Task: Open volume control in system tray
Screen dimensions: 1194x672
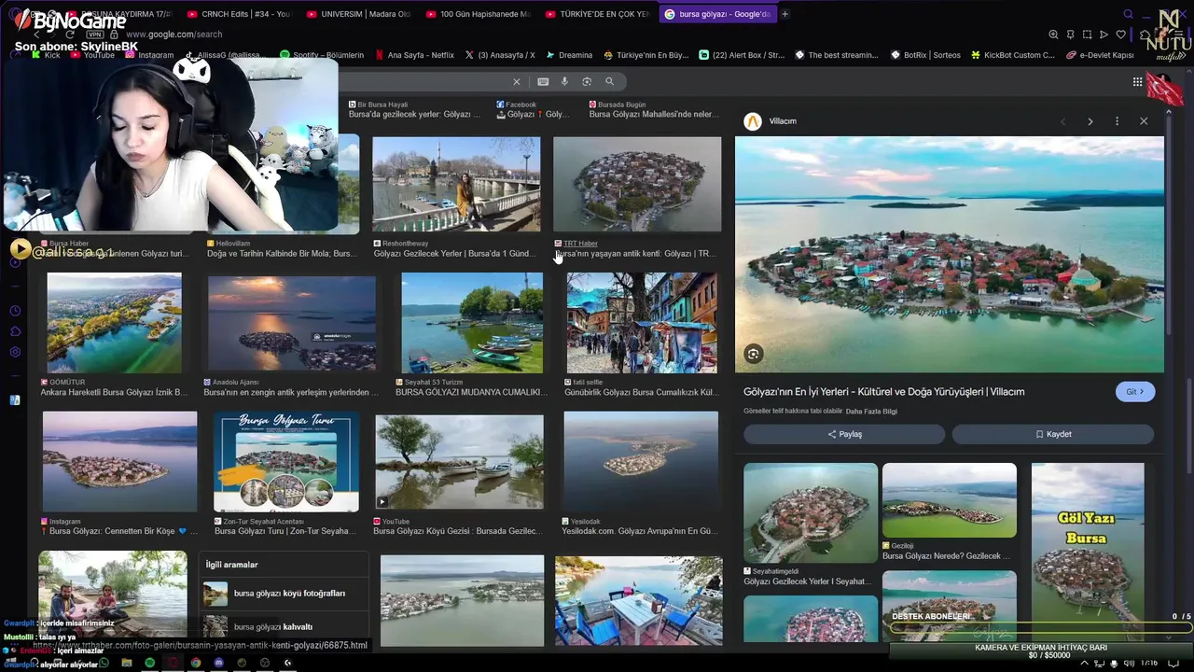Action: [1128, 663]
